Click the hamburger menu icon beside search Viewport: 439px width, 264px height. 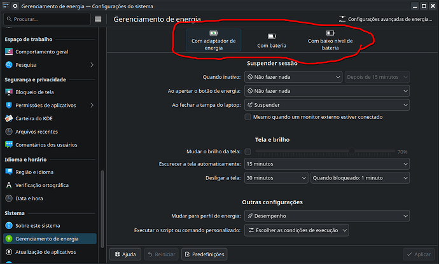[98, 19]
